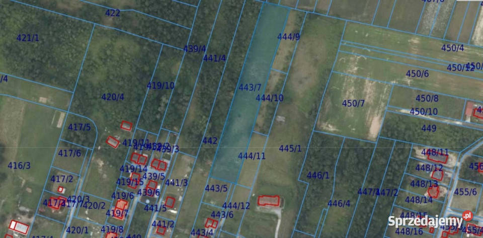Click parcel label 450/10
The height and width of the screenshot is (238, 483).
point(424,112)
